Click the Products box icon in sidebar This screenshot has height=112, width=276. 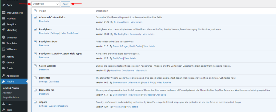pos(4,19)
